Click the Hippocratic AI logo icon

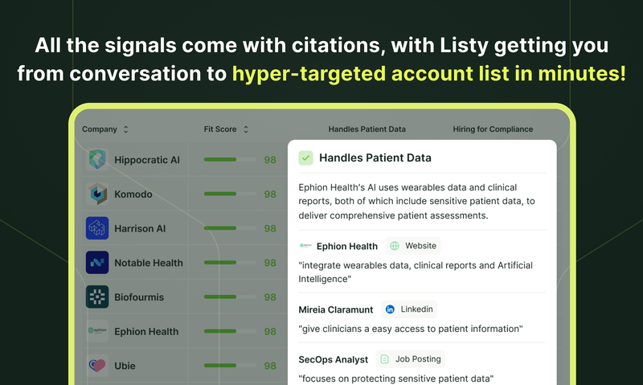(x=97, y=159)
